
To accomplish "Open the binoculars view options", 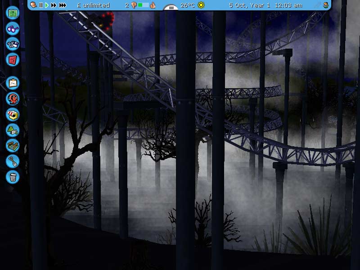I will [x=13, y=28].
